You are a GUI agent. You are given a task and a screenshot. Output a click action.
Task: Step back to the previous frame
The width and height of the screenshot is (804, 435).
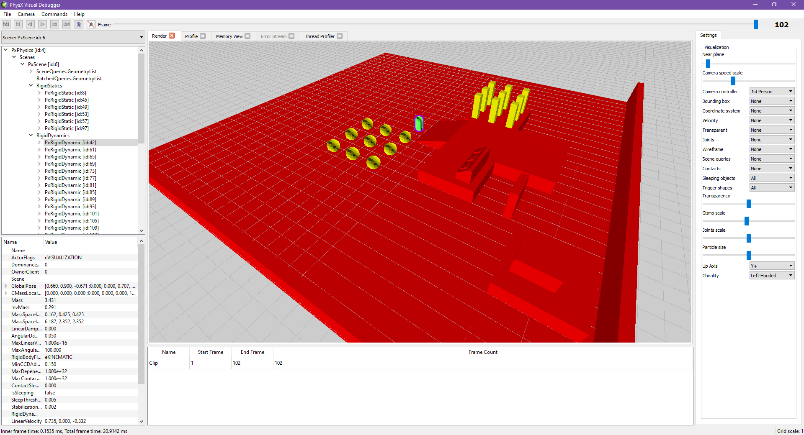pos(18,24)
